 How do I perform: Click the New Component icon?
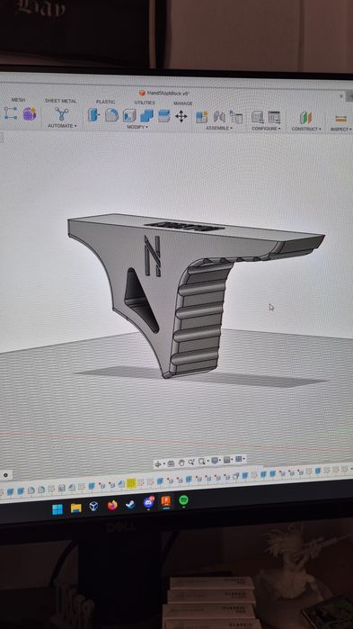202,117
